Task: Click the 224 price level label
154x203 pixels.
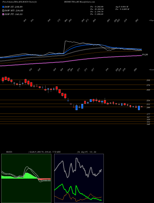Action: pyautogui.click(x=148, y=101)
